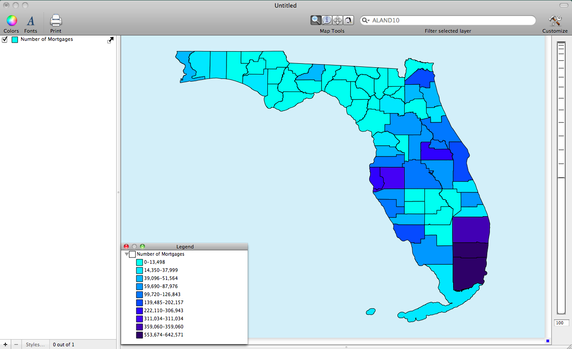Click the Styles… button
572x349 pixels.
click(x=35, y=345)
